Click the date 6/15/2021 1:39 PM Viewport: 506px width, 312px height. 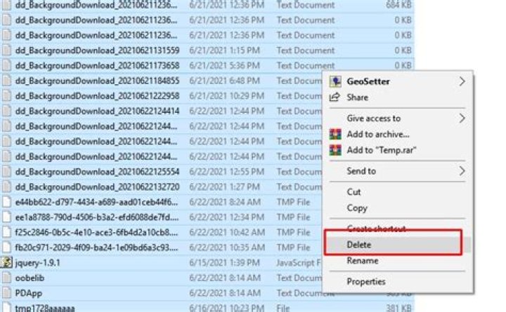(225, 263)
